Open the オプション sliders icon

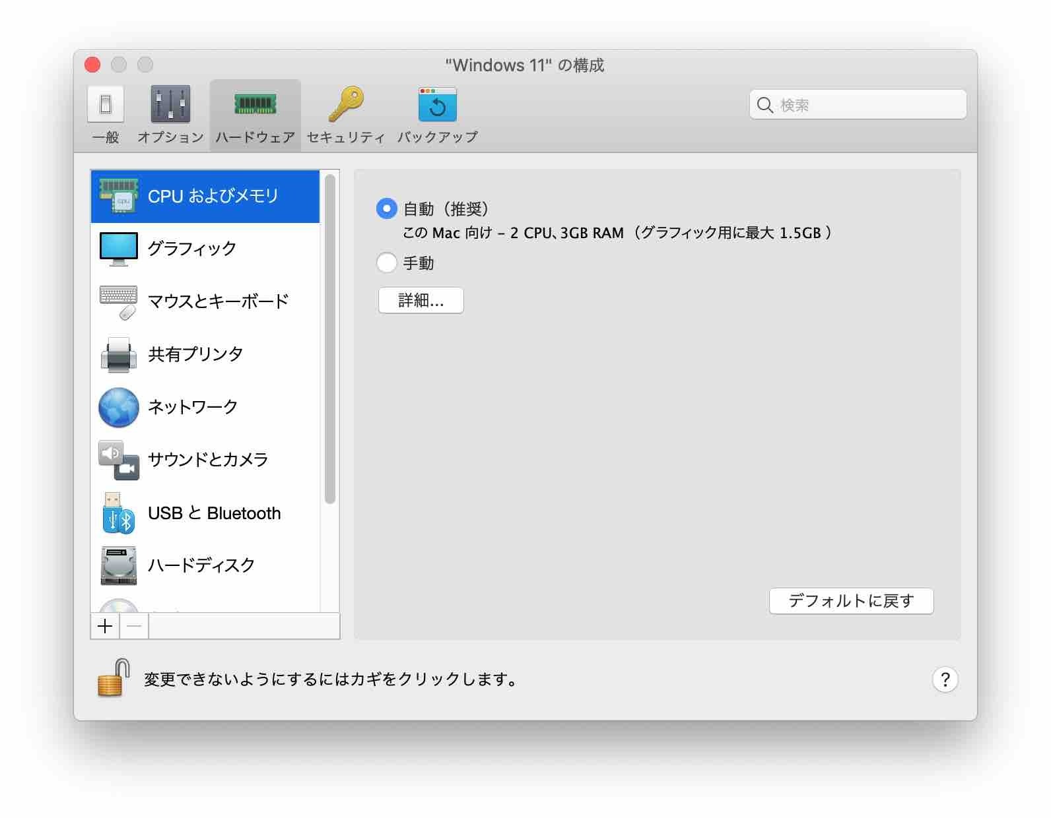pos(170,104)
